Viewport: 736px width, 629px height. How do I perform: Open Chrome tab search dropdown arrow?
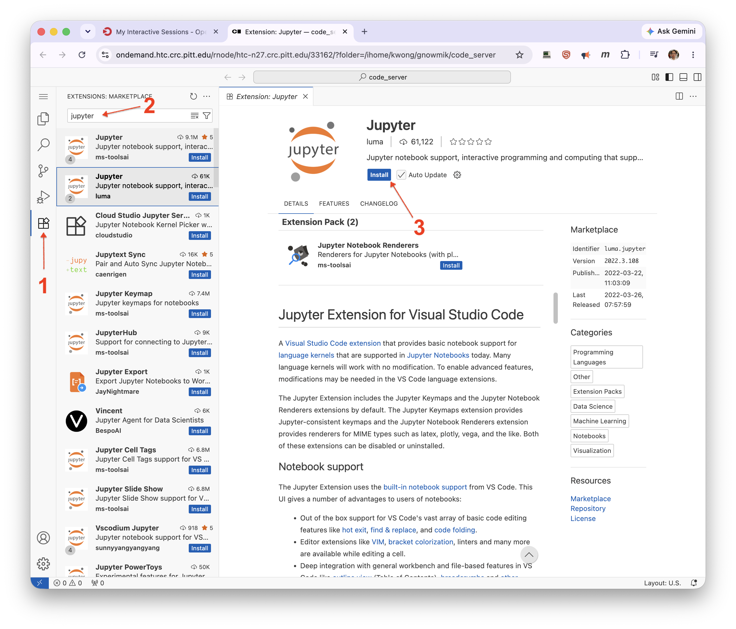(x=88, y=32)
